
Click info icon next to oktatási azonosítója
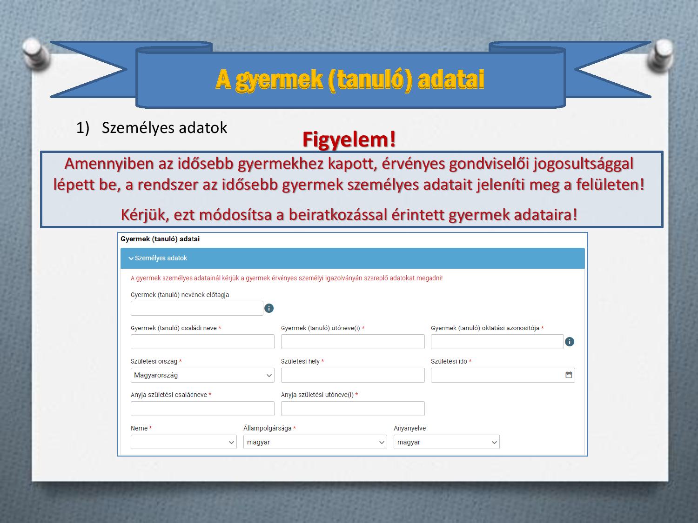coord(570,342)
